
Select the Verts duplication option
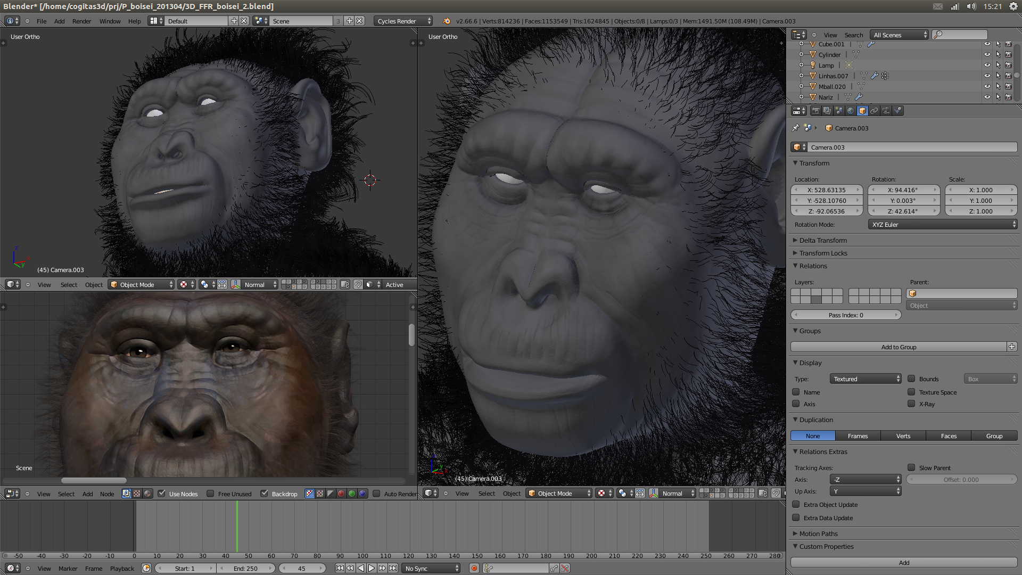coord(903,436)
